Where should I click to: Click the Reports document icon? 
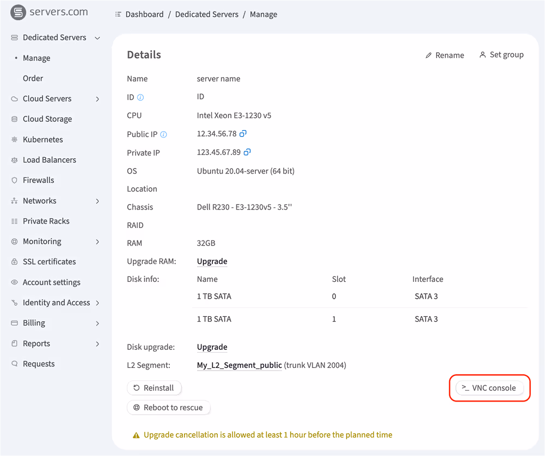[14, 343]
